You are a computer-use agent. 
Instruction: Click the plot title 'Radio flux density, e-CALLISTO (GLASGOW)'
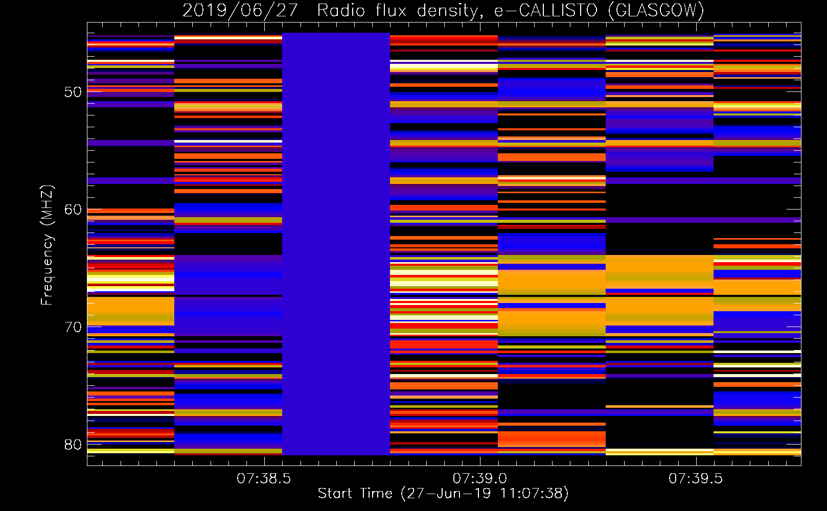pyautogui.click(x=511, y=10)
